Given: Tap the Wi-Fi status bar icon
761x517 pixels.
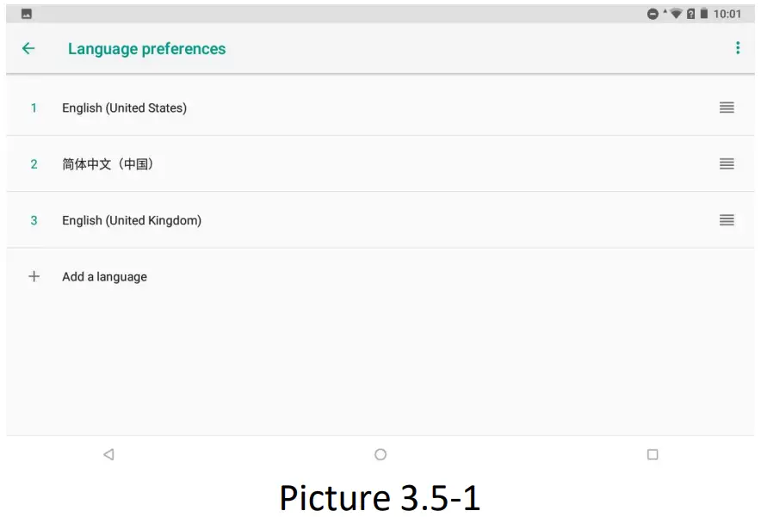Looking at the screenshot, I should click(x=676, y=14).
